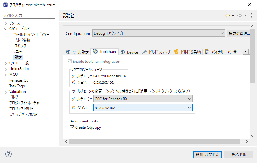
Task: Click the フィルタ入力 filter text field
Action: coord(29,15)
